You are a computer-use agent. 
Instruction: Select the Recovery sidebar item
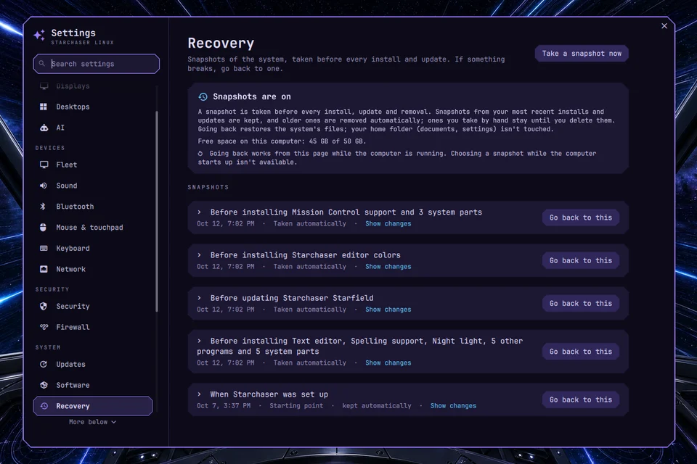(92, 406)
